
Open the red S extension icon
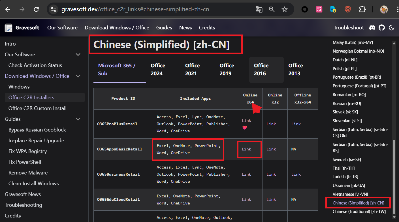[348, 9]
